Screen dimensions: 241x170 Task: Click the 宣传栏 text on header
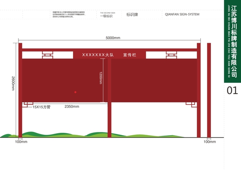pos(129,54)
